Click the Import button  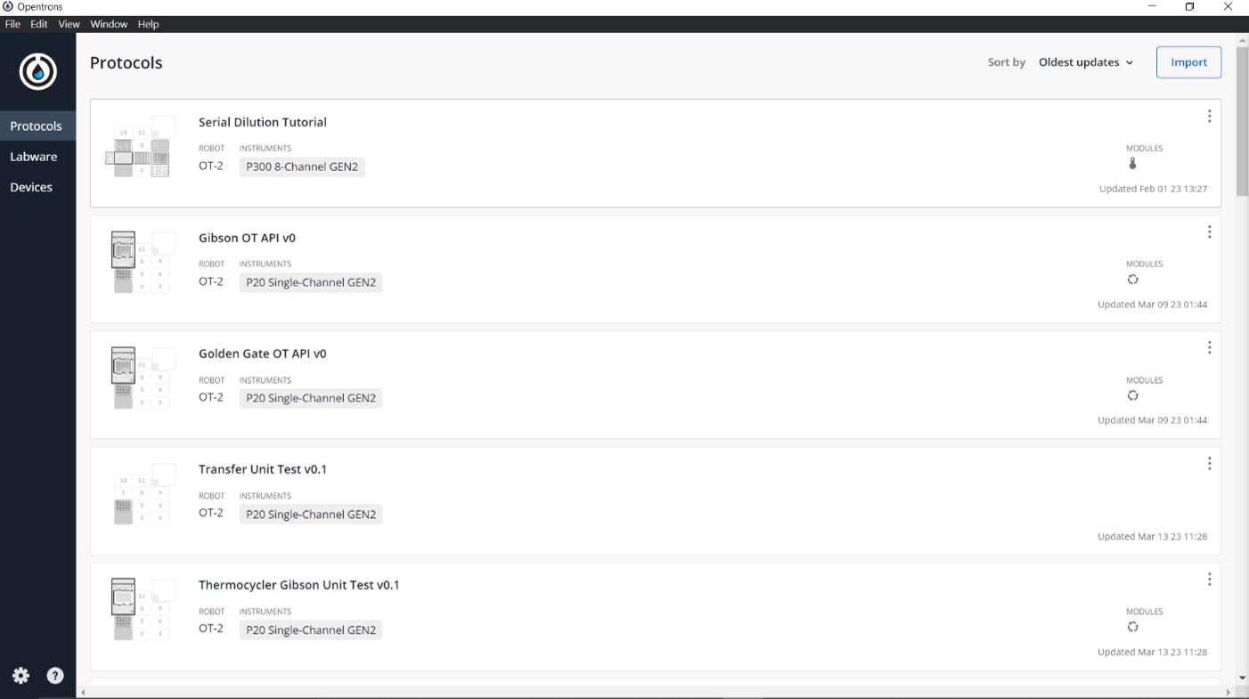click(x=1188, y=62)
